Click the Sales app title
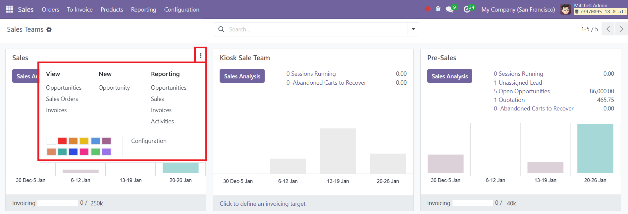This screenshot has height=214, width=628. tap(26, 10)
